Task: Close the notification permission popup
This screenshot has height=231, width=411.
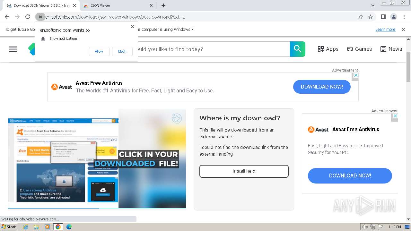Action: pos(133,27)
